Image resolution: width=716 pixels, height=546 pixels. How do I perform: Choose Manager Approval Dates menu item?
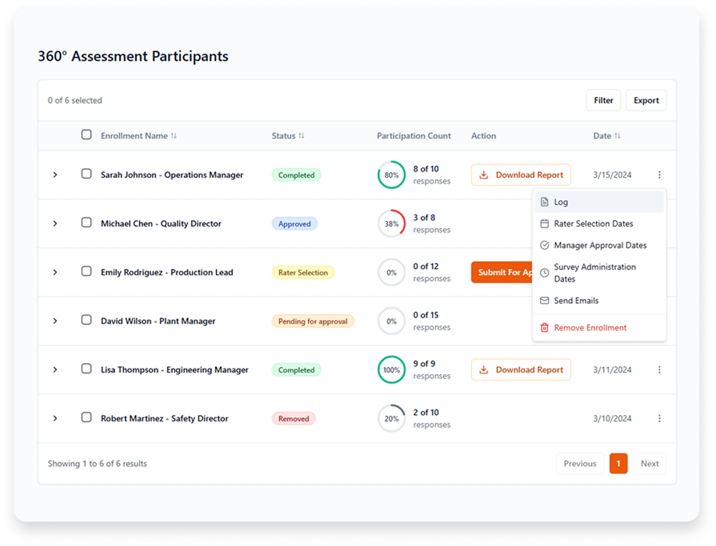point(599,245)
